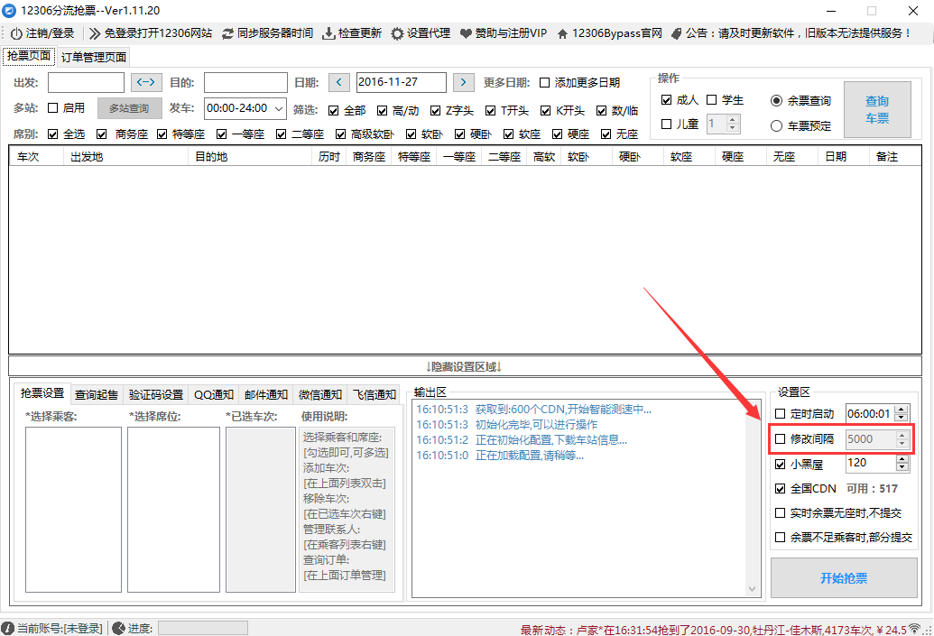Uncheck 商务座 seat type
This screenshot has width=934, height=636.
tap(102, 134)
